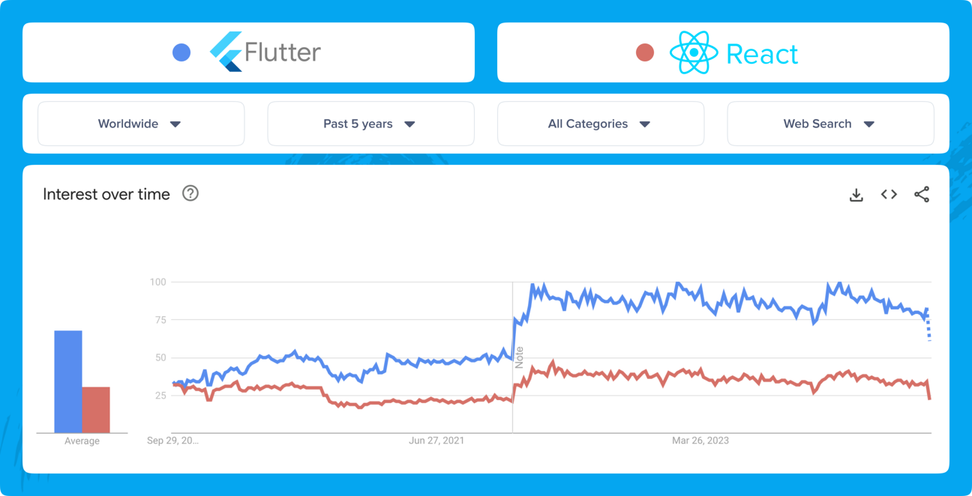The image size is (972, 496).
Task: Click the help question mark icon
Action: tap(190, 193)
